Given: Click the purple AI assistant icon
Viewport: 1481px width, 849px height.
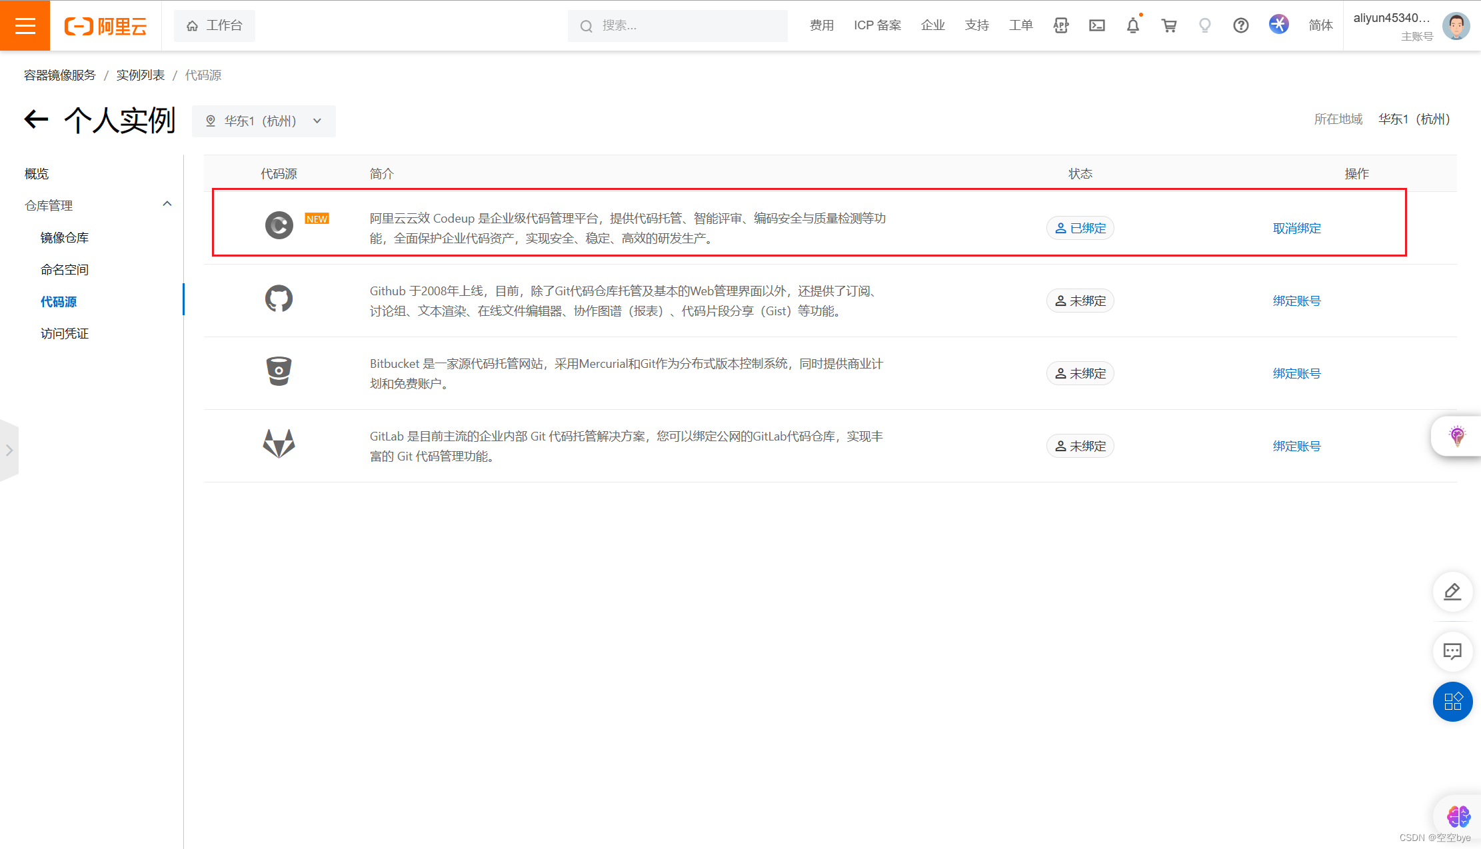Looking at the screenshot, I should point(1278,25).
